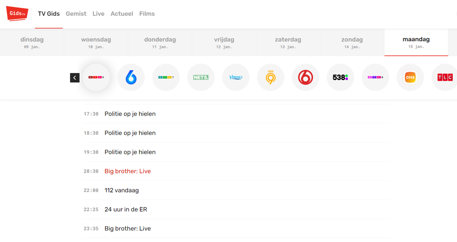The width and height of the screenshot is (457, 242).
Task: Click the previous channels arrow
Action: click(x=75, y=77)
